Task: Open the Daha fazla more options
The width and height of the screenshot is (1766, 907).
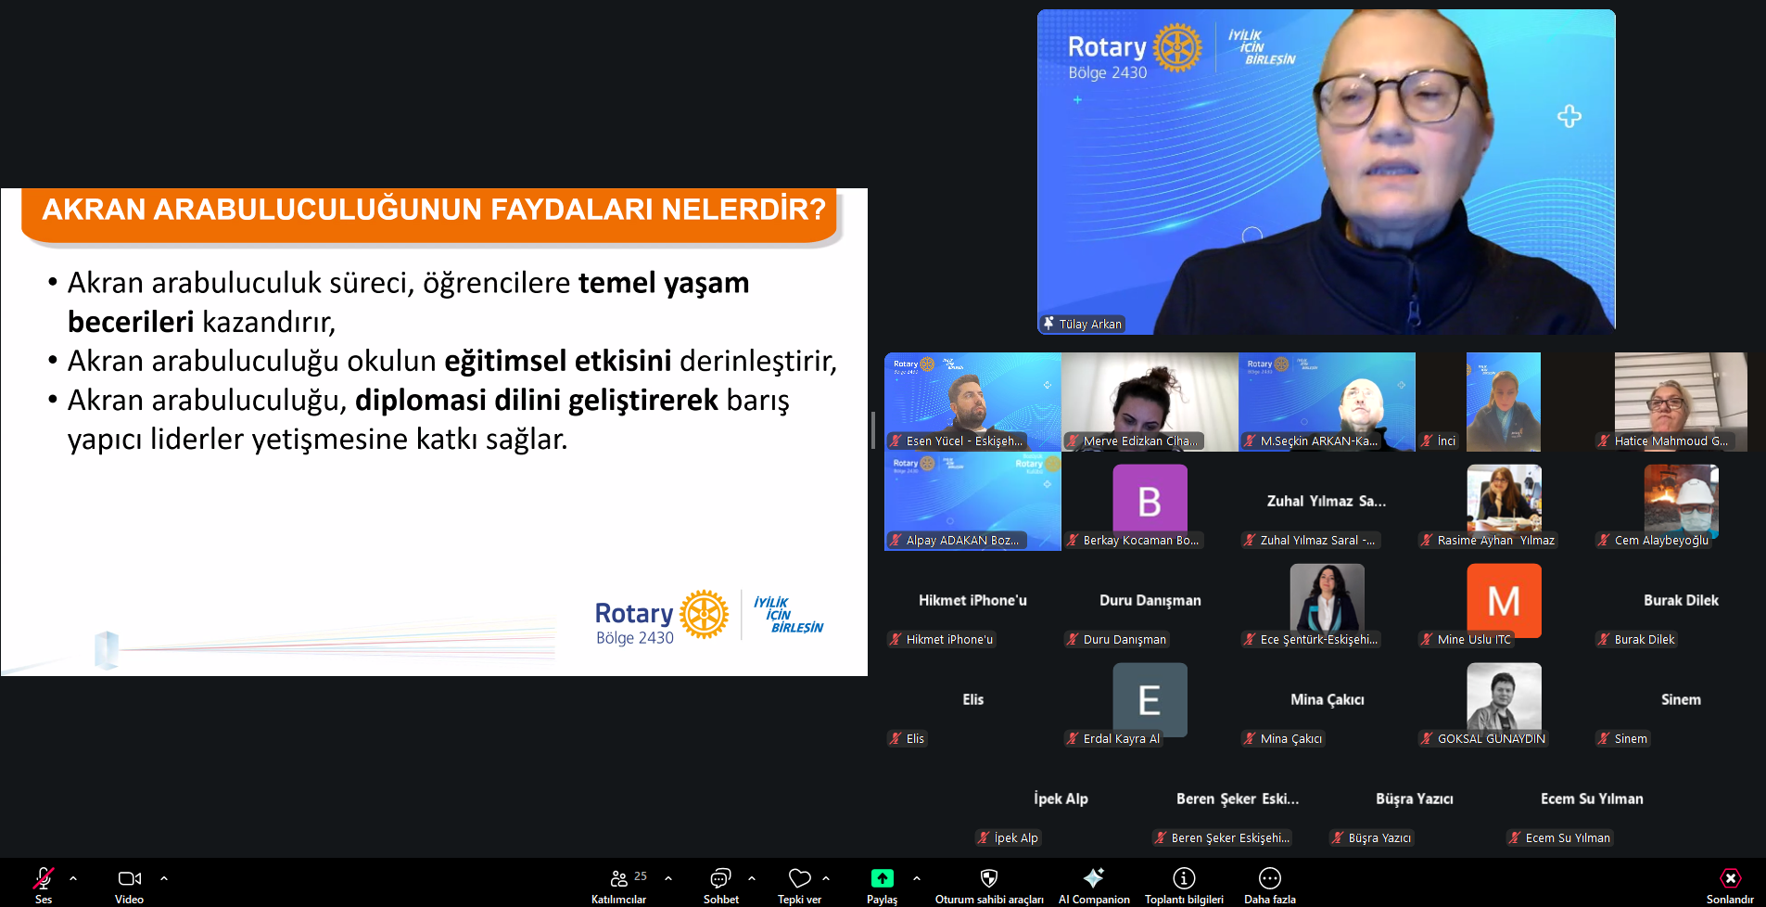Action: [1269, 878]
